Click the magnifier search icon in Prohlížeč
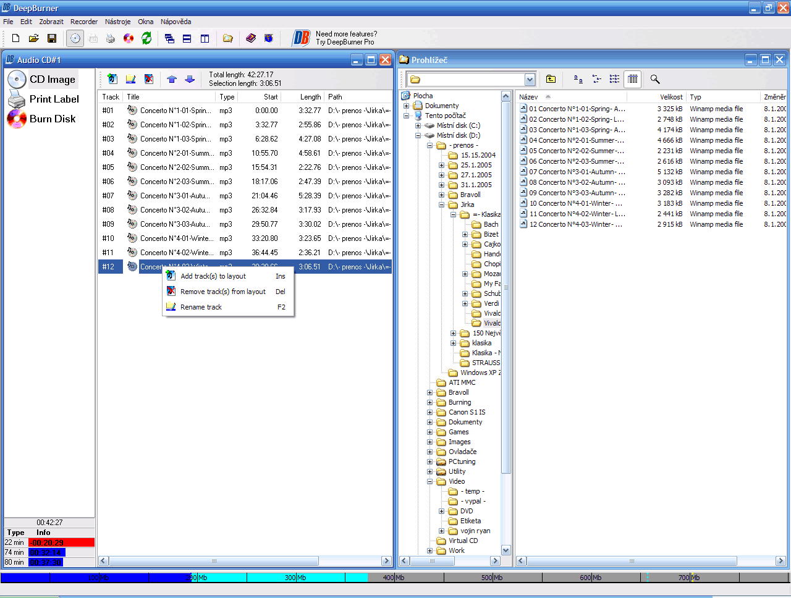Image resolution: width=791 pixels, height=598 pixels. click(x=655, y=79)
